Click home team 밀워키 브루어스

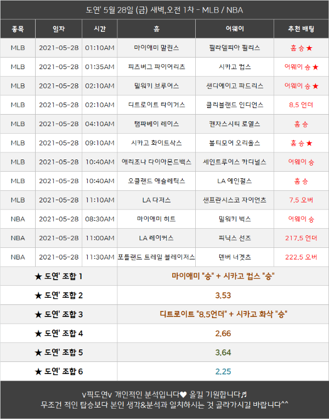coord(156,86)
